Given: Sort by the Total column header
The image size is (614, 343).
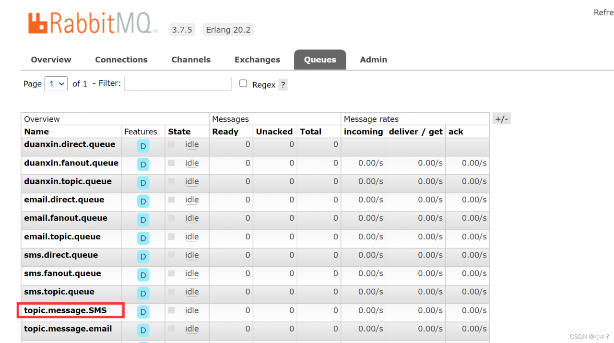Looking at the screenshot, I should click(x=311, y=131).
